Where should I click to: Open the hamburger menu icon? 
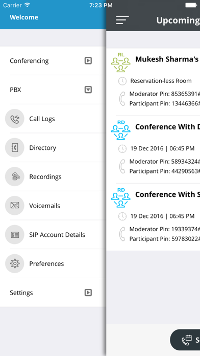click(122, 20)
